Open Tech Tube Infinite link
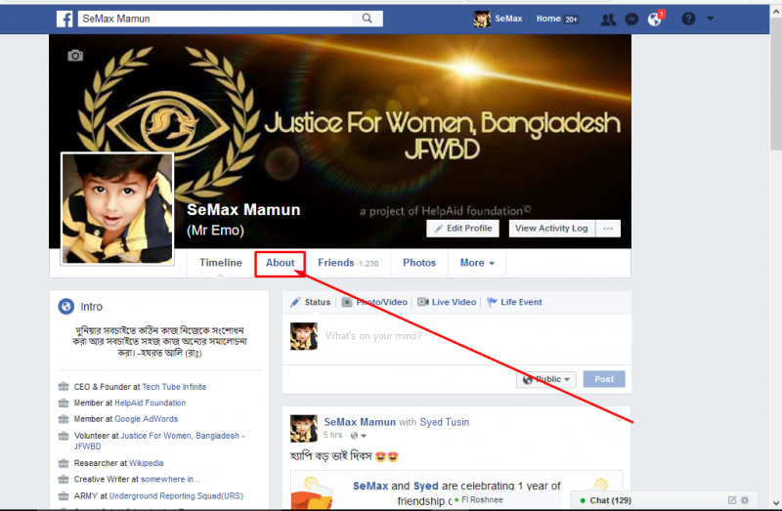 pos(174,387)
